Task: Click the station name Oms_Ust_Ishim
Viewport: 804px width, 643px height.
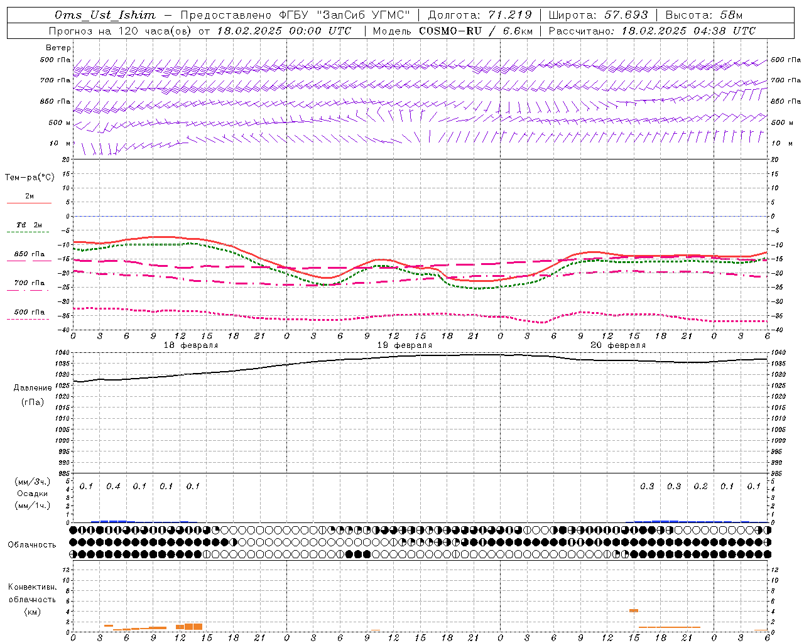Action: [105, 15]
